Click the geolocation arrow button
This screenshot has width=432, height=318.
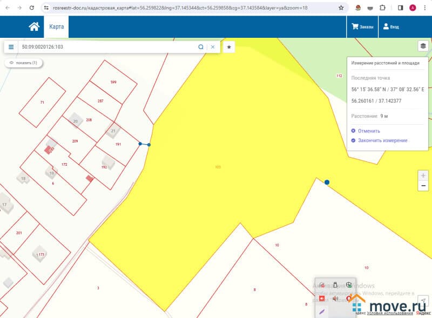423,301
